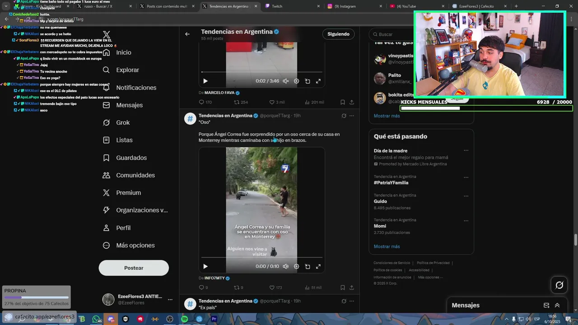Image resolution: width=578 pixels, height=325 pixels.
Task: Reply to the "Oso" post with 9 comments
Action: (204, 288)
